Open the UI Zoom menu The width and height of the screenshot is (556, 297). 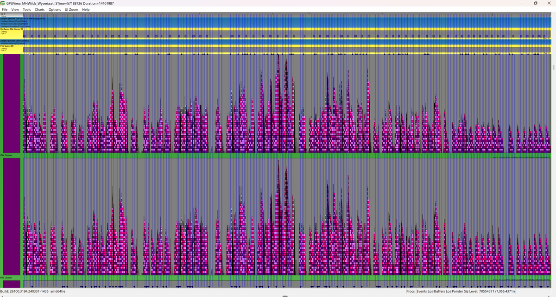coord(71,9)
